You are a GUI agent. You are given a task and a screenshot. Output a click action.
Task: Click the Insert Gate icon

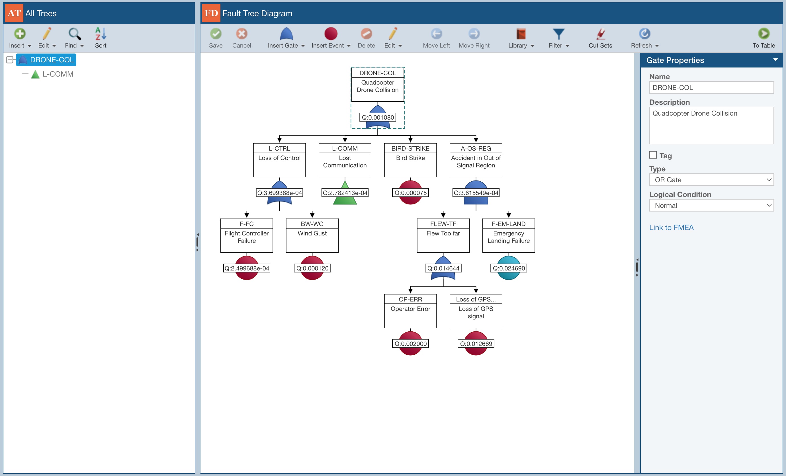(x=286, y=34)
